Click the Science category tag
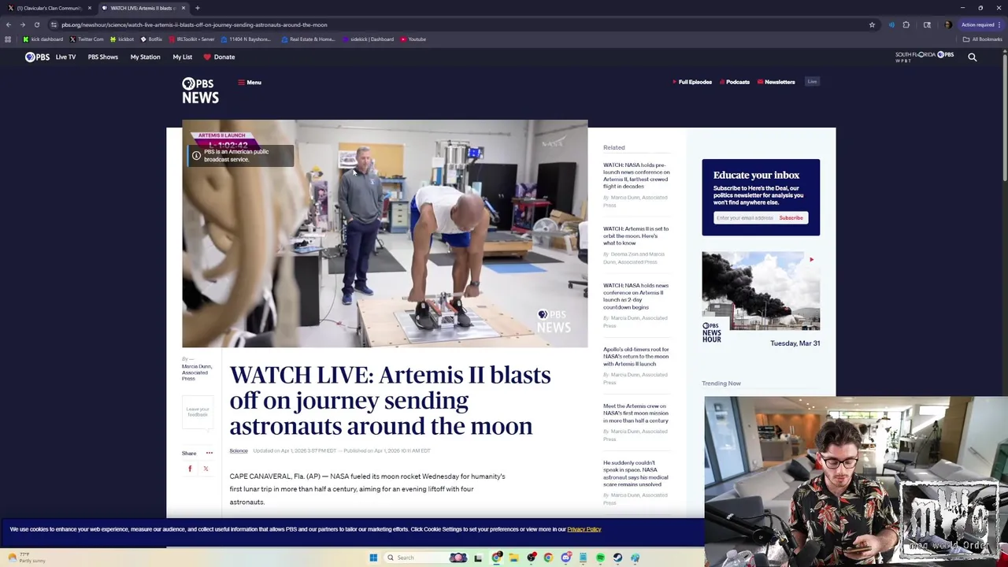Image resolution: width=1008 pixels, height=567 pixels. [239, 450]
